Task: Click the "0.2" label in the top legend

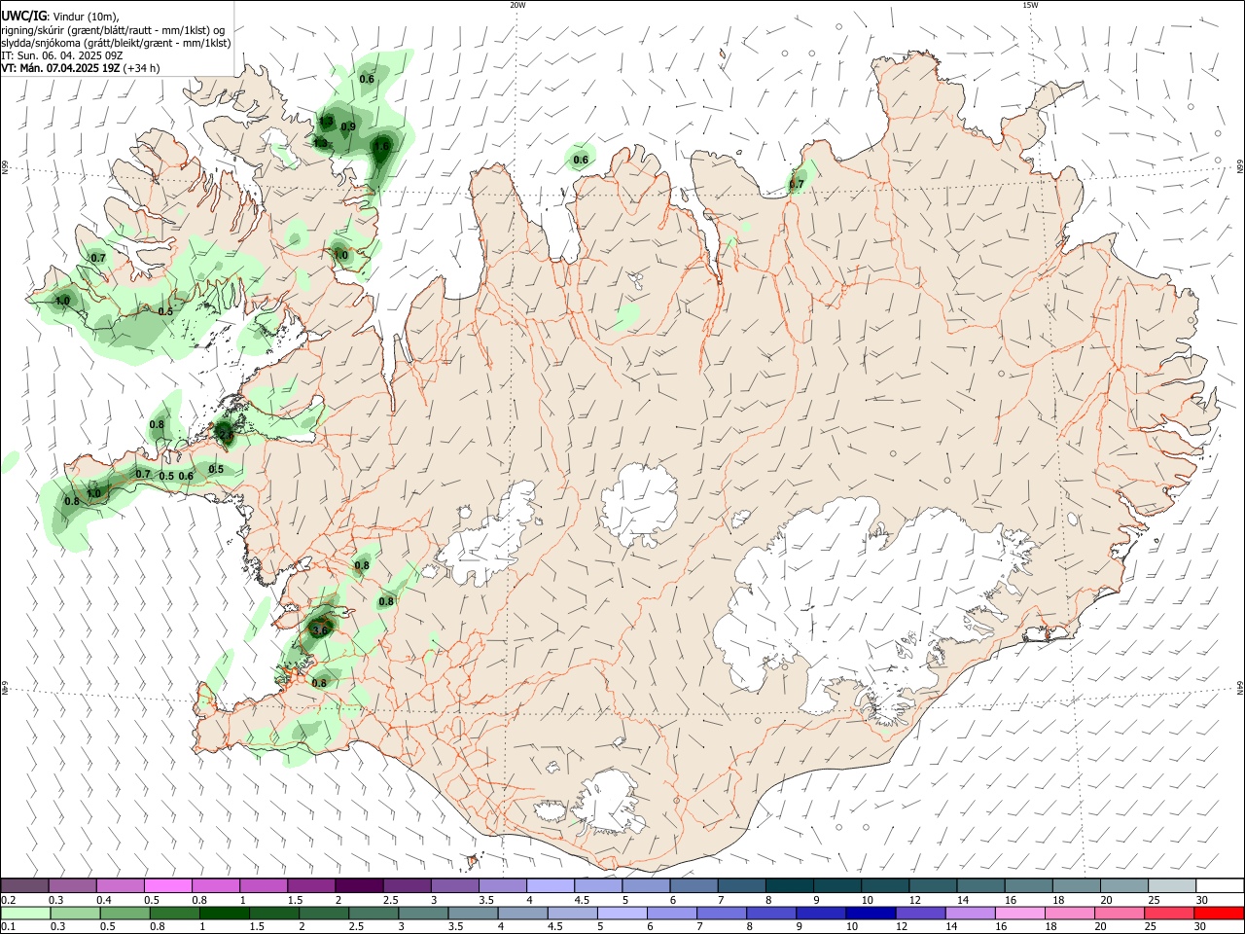Action: coord(7,900)
